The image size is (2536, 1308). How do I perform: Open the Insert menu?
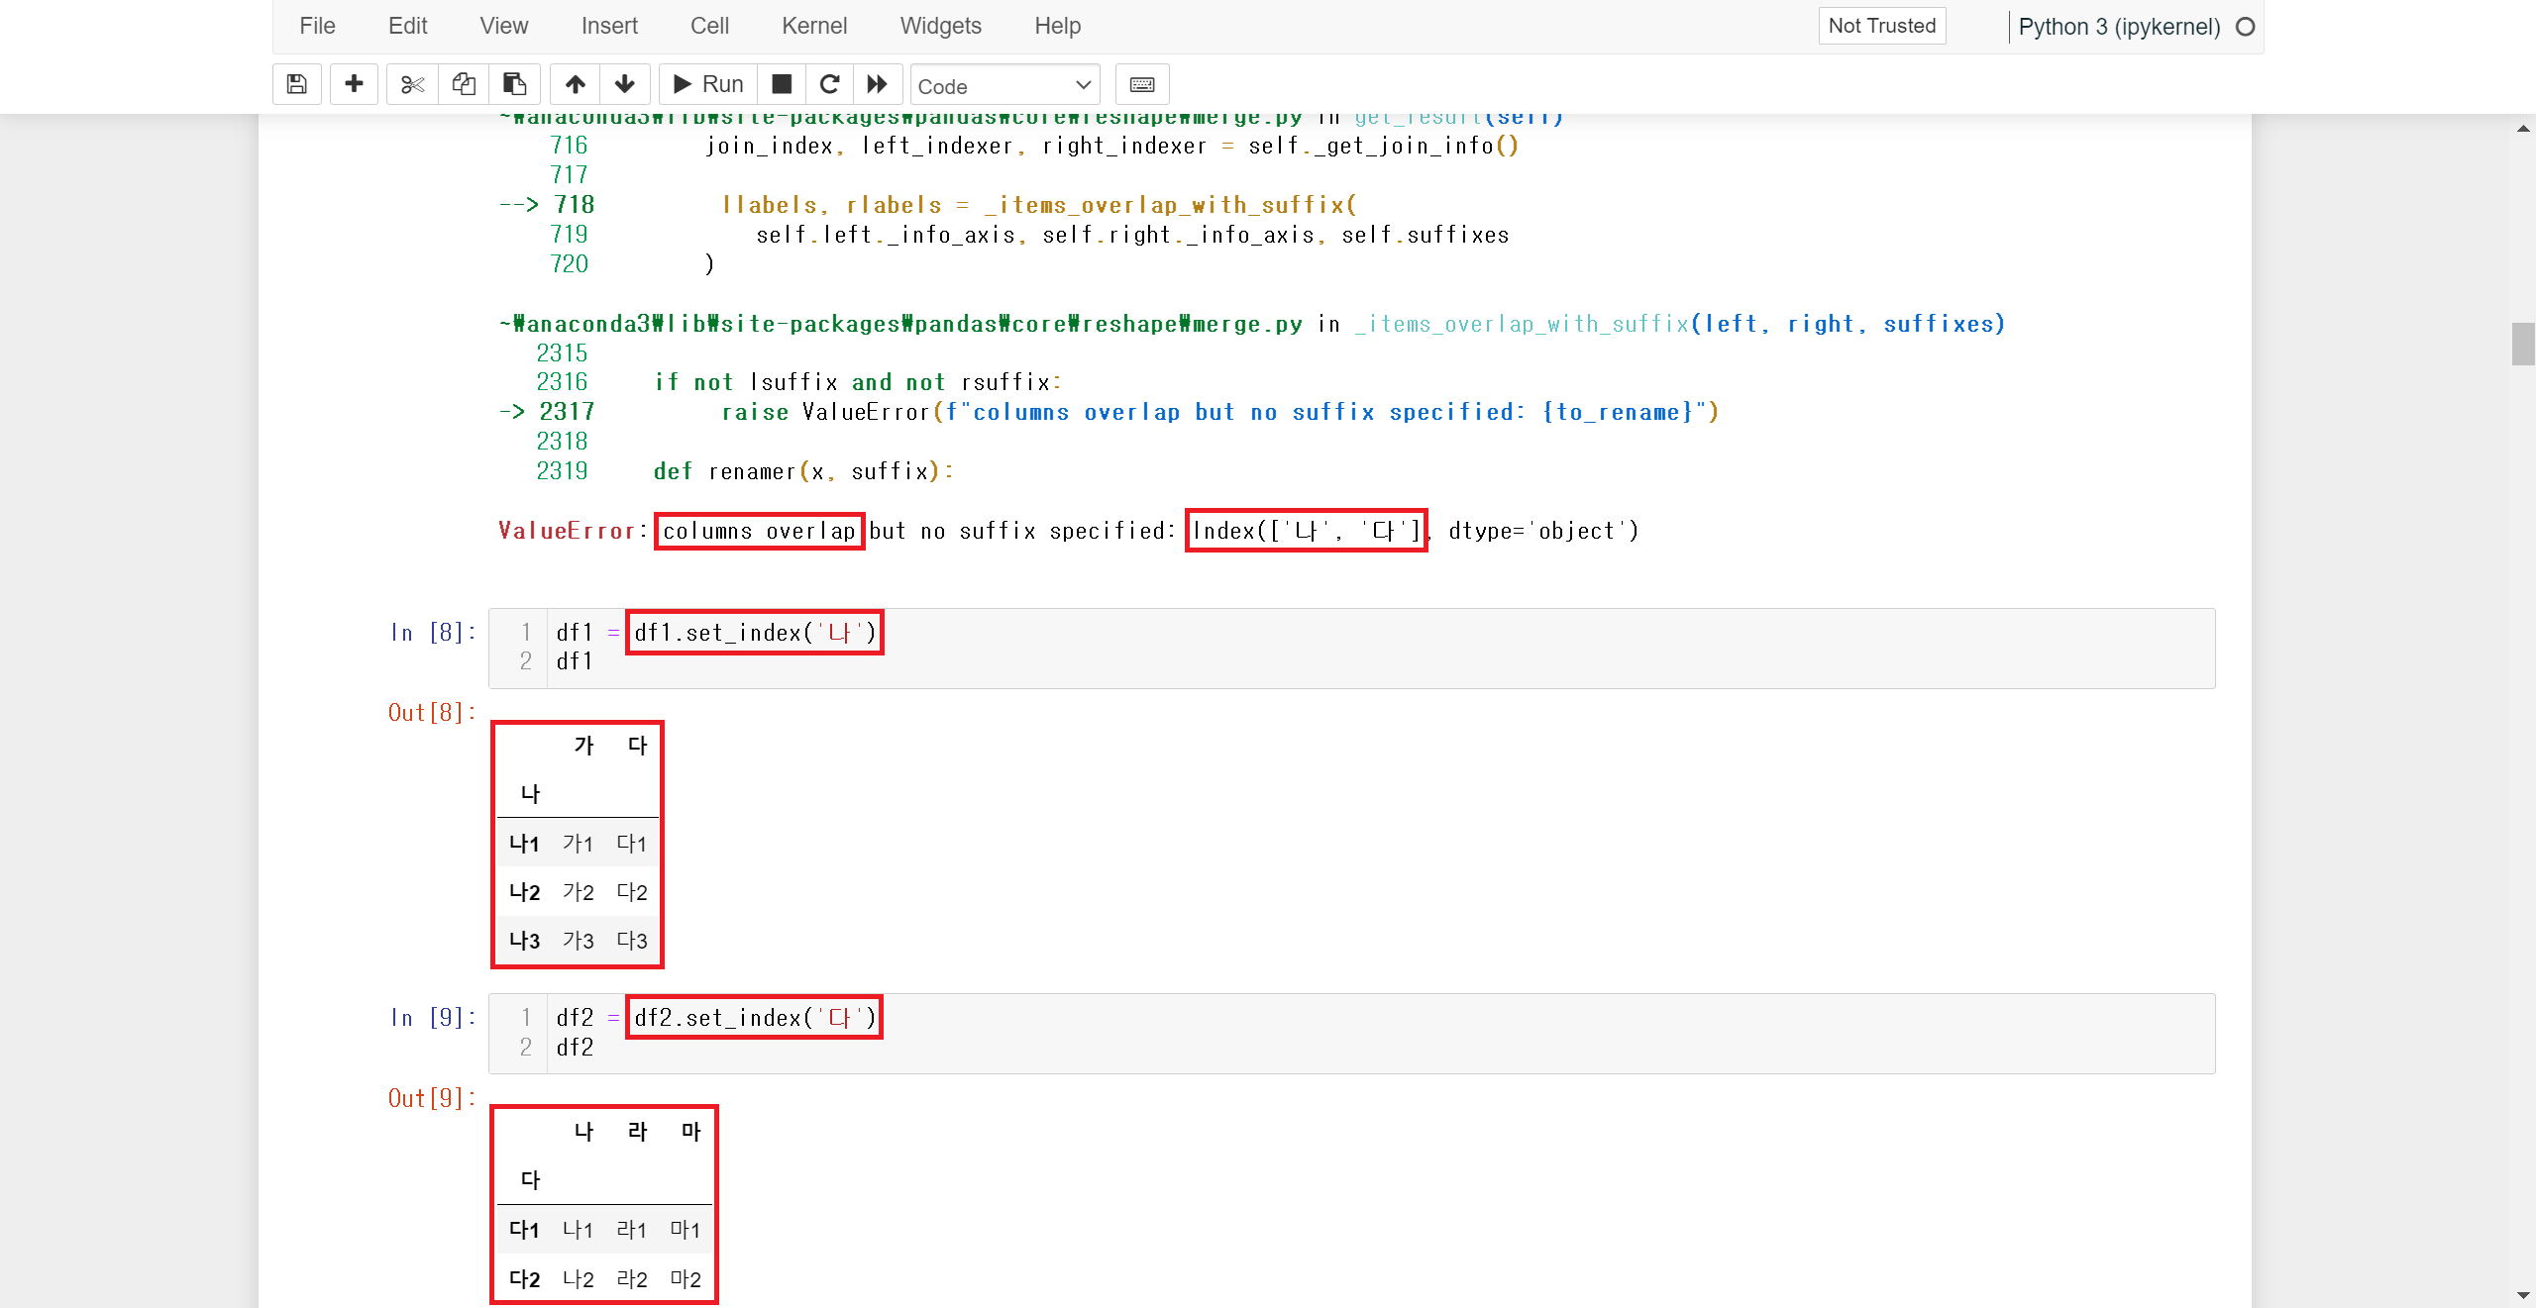(x=608, y=26)
